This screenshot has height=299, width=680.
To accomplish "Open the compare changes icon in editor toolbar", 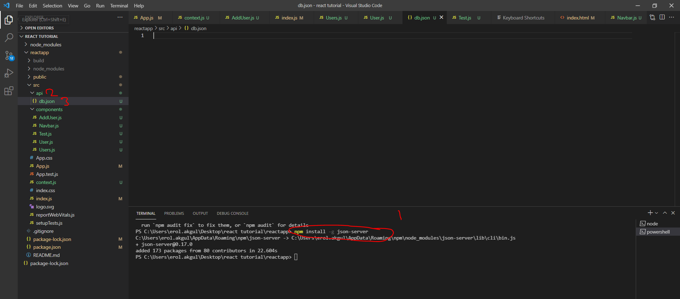I will [x=652, y=17].
